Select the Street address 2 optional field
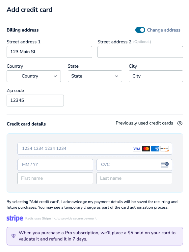 pos(140,52)
